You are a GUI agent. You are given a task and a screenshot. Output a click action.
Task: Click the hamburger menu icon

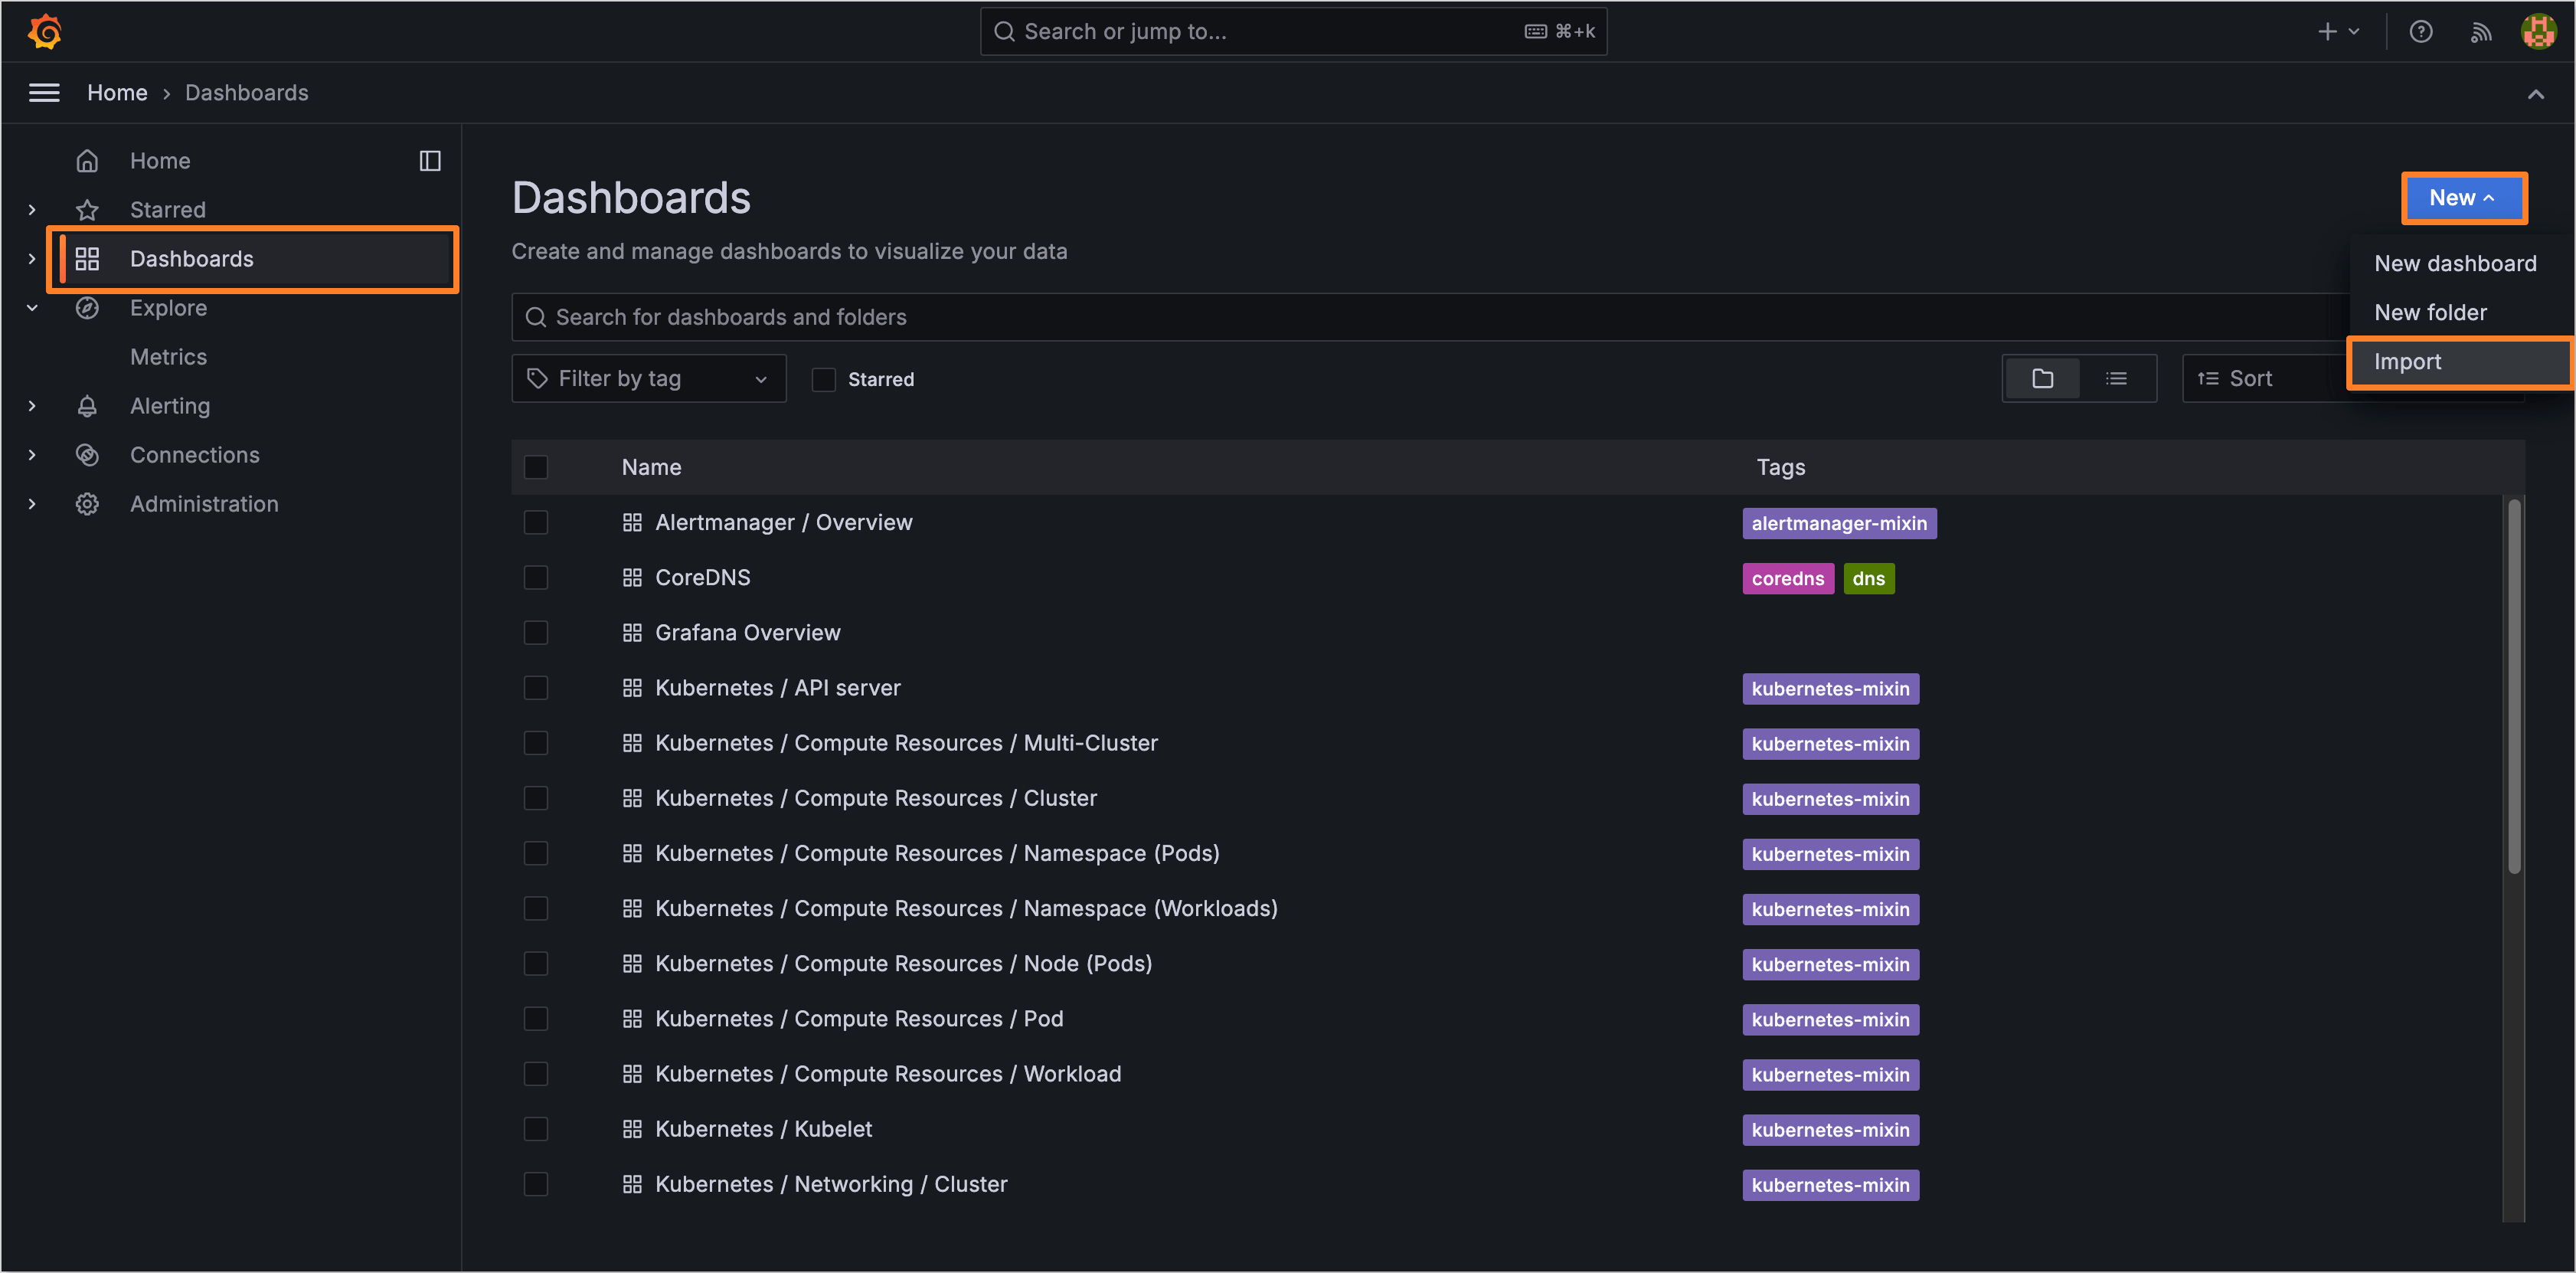tap(44, 92)
